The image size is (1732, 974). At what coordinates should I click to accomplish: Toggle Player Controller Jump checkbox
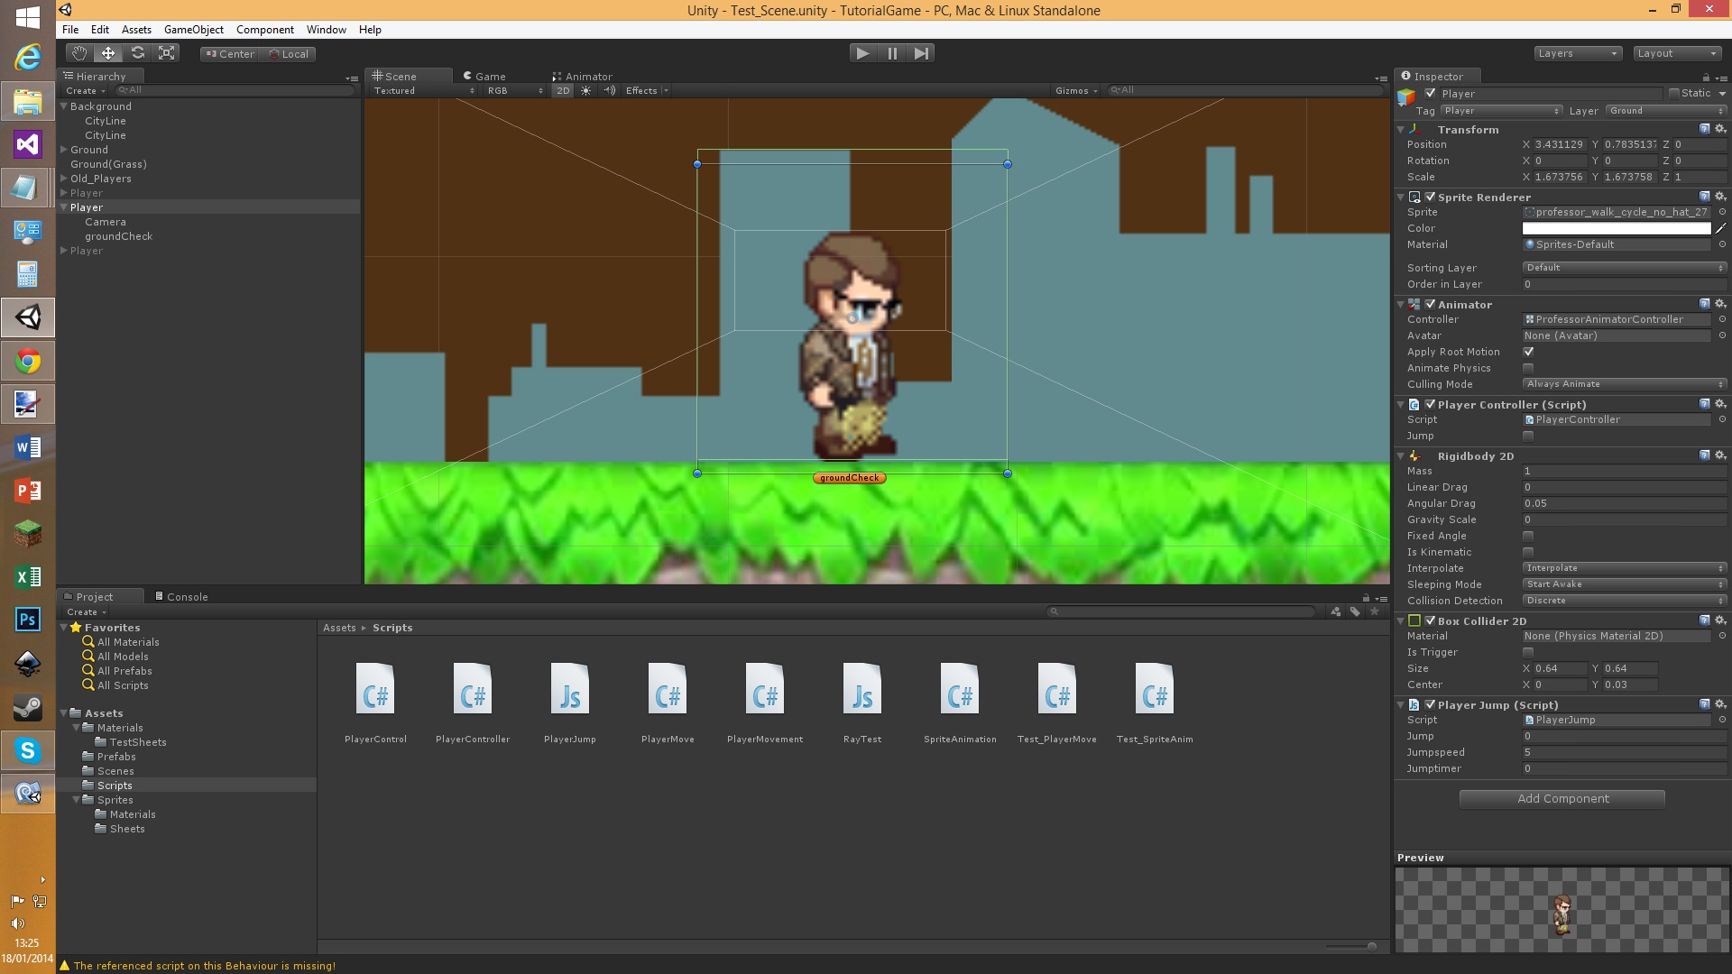click(1528, 436)
